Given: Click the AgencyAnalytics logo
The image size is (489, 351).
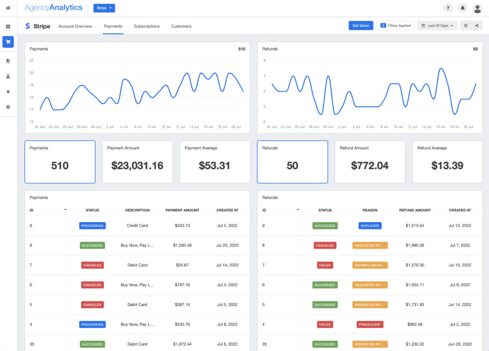Looking at the screenshot, I should tap(53, 8).
